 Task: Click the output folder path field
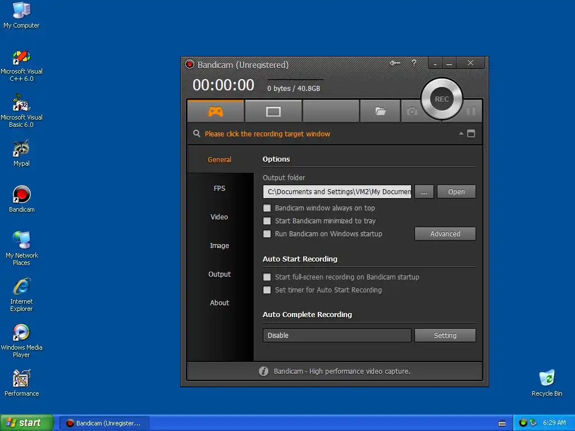(x=337, y=192)
